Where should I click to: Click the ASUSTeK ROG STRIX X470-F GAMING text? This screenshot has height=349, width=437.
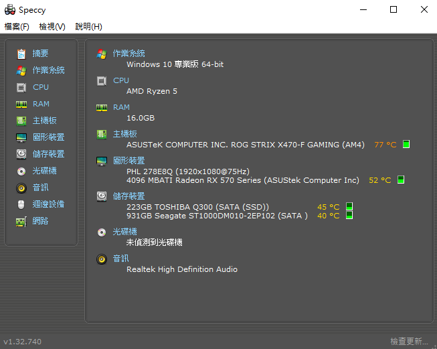point(246,145)
